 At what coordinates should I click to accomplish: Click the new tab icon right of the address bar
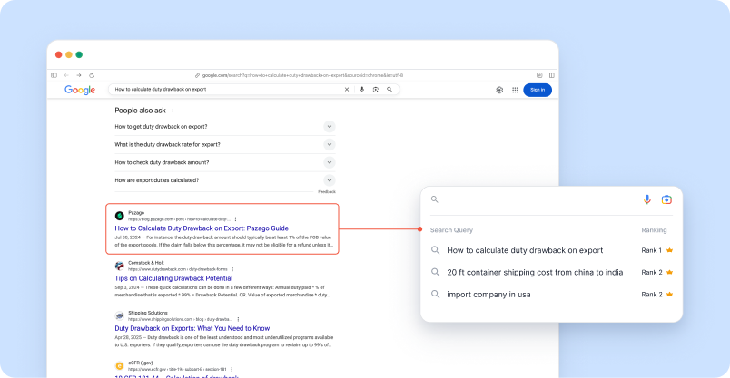[x=539, y=75]
